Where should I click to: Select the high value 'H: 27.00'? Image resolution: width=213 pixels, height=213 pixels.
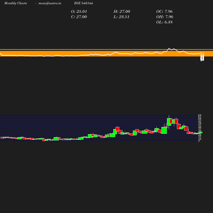pyautogui.click(x=122, y=12)
